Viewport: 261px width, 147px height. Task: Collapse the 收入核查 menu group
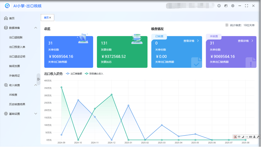[x=36, y=85]
